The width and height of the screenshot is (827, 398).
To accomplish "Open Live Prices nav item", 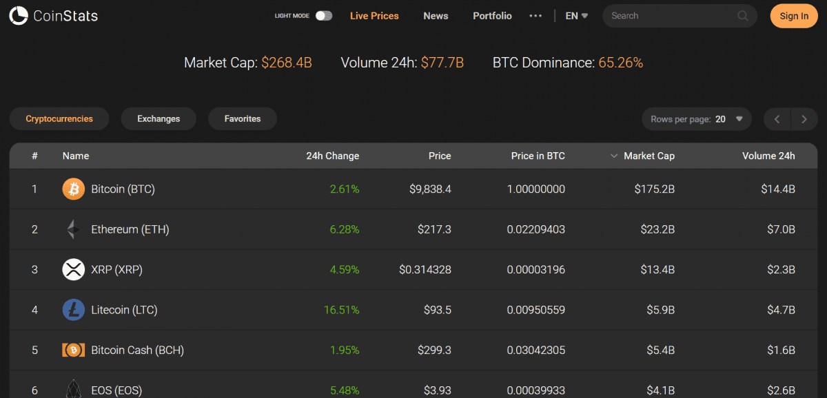I will [374, 16].
